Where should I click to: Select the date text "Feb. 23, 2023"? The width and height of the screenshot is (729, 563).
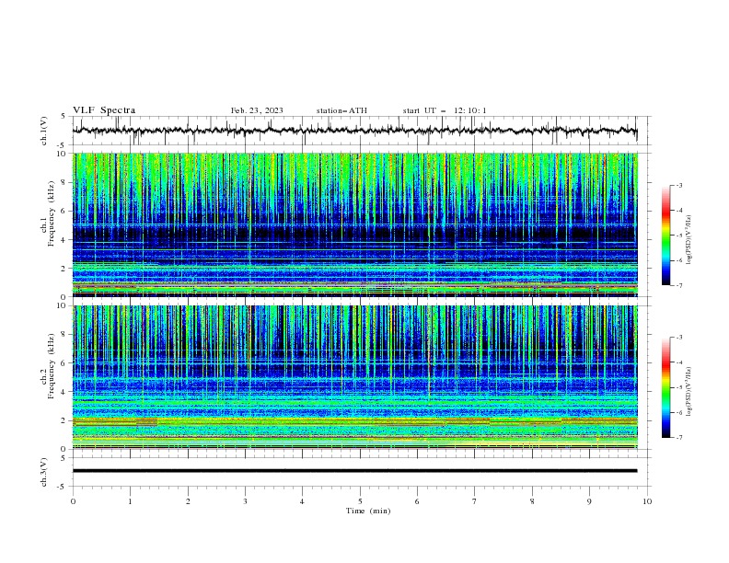[257, 110]
